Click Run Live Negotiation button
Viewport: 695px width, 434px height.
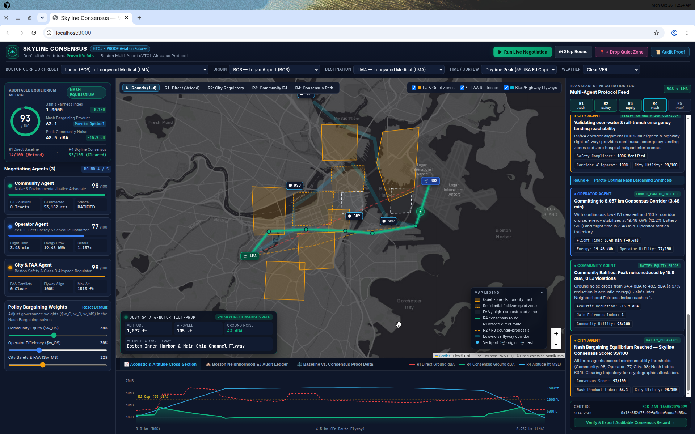tap(523, 52)
